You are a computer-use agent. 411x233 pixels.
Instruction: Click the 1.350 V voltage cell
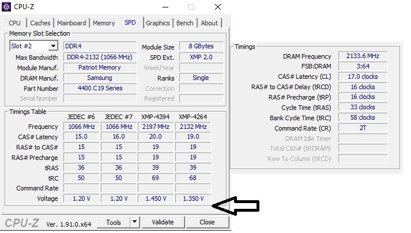click(x=193, y=198)
